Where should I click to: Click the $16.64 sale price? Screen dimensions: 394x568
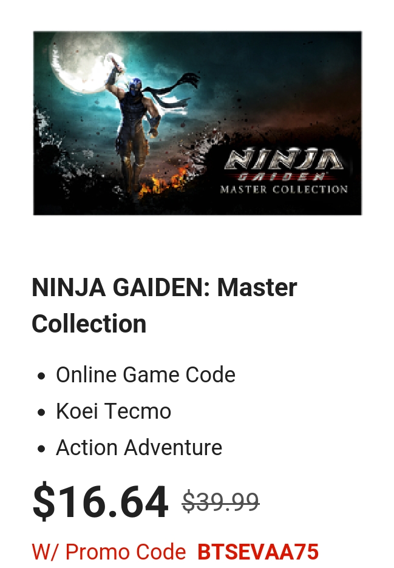[100, 502]
